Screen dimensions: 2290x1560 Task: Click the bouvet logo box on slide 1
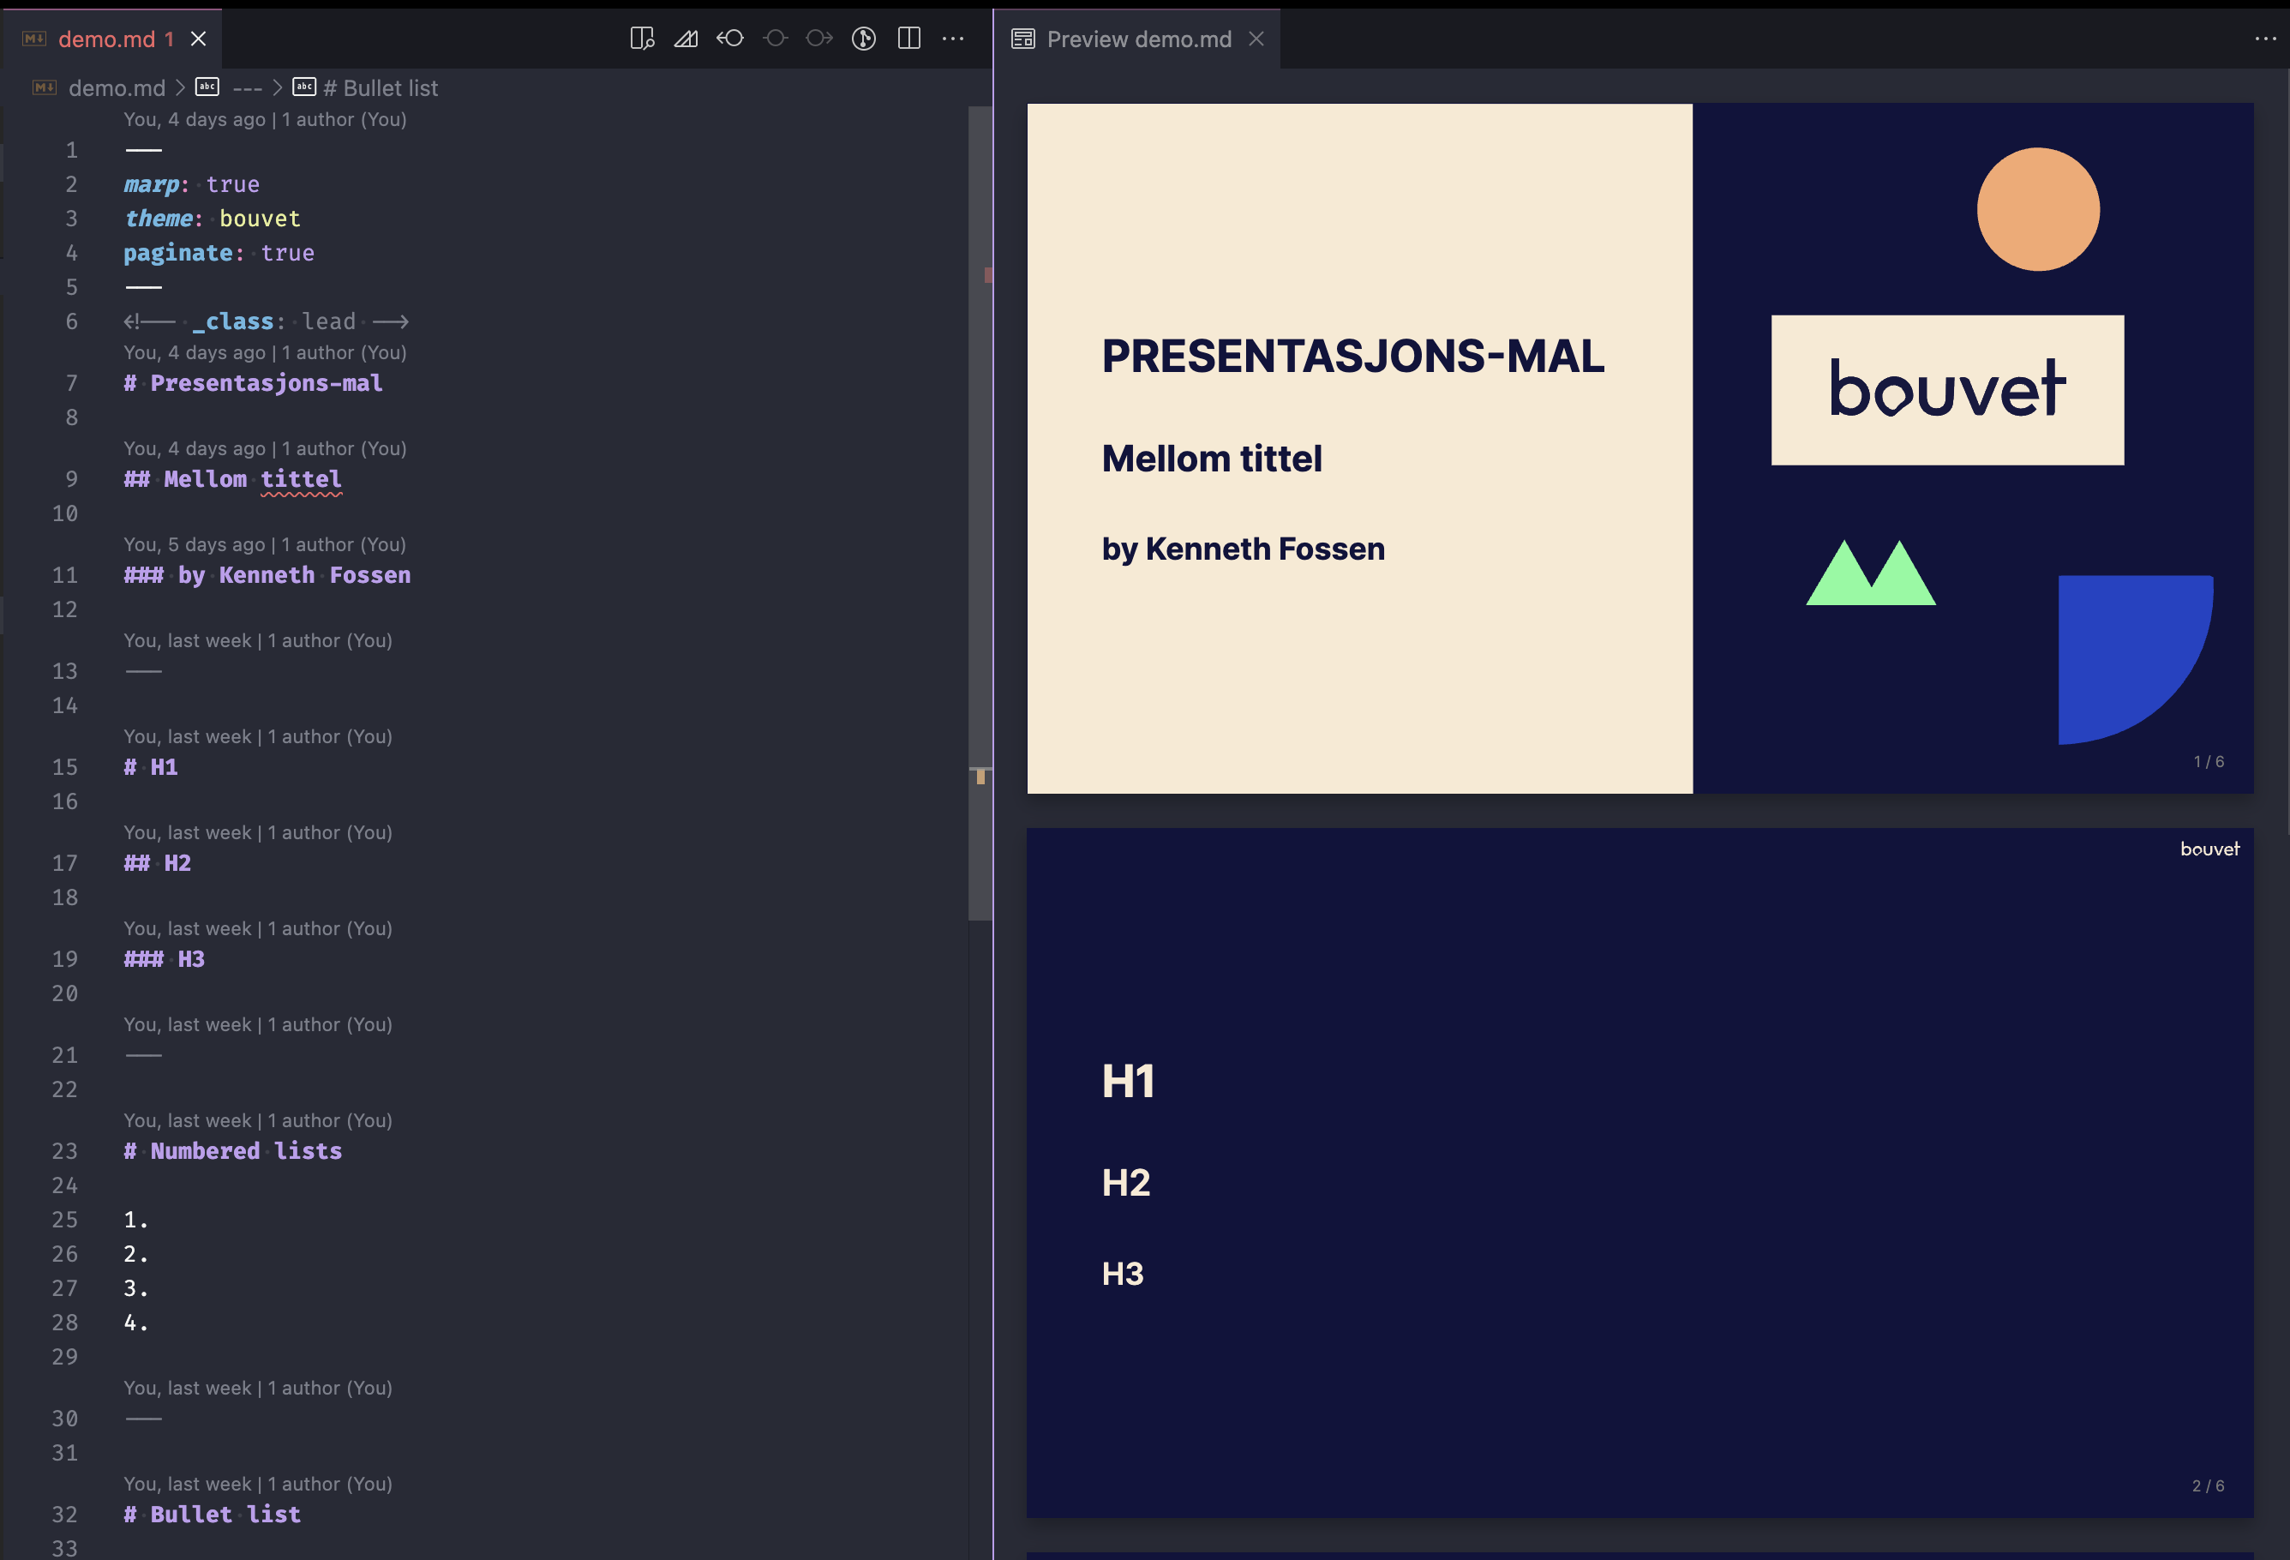[1947, 390]
